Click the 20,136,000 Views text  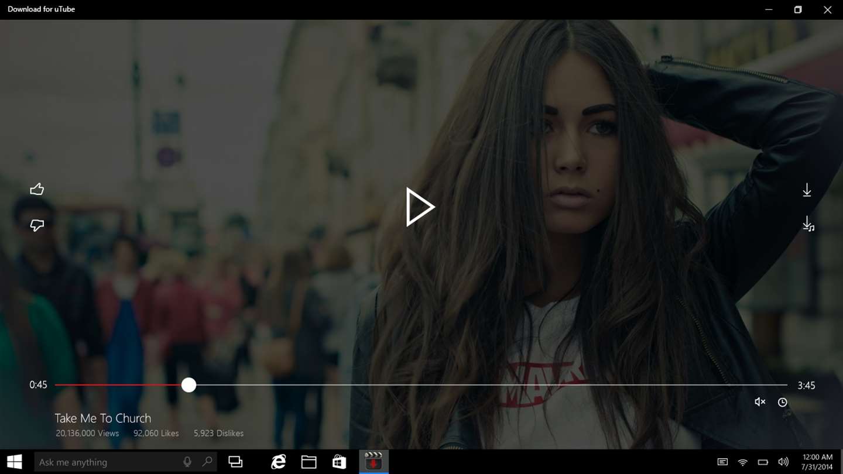(87, 434)
